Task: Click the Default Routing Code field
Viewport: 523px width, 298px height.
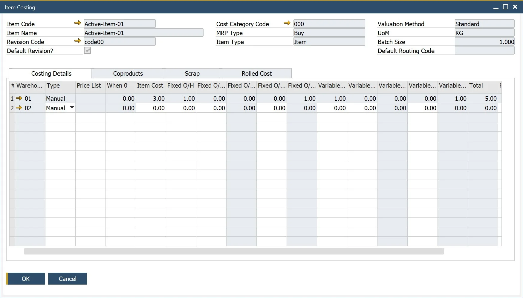Action: tap(484, 51)
